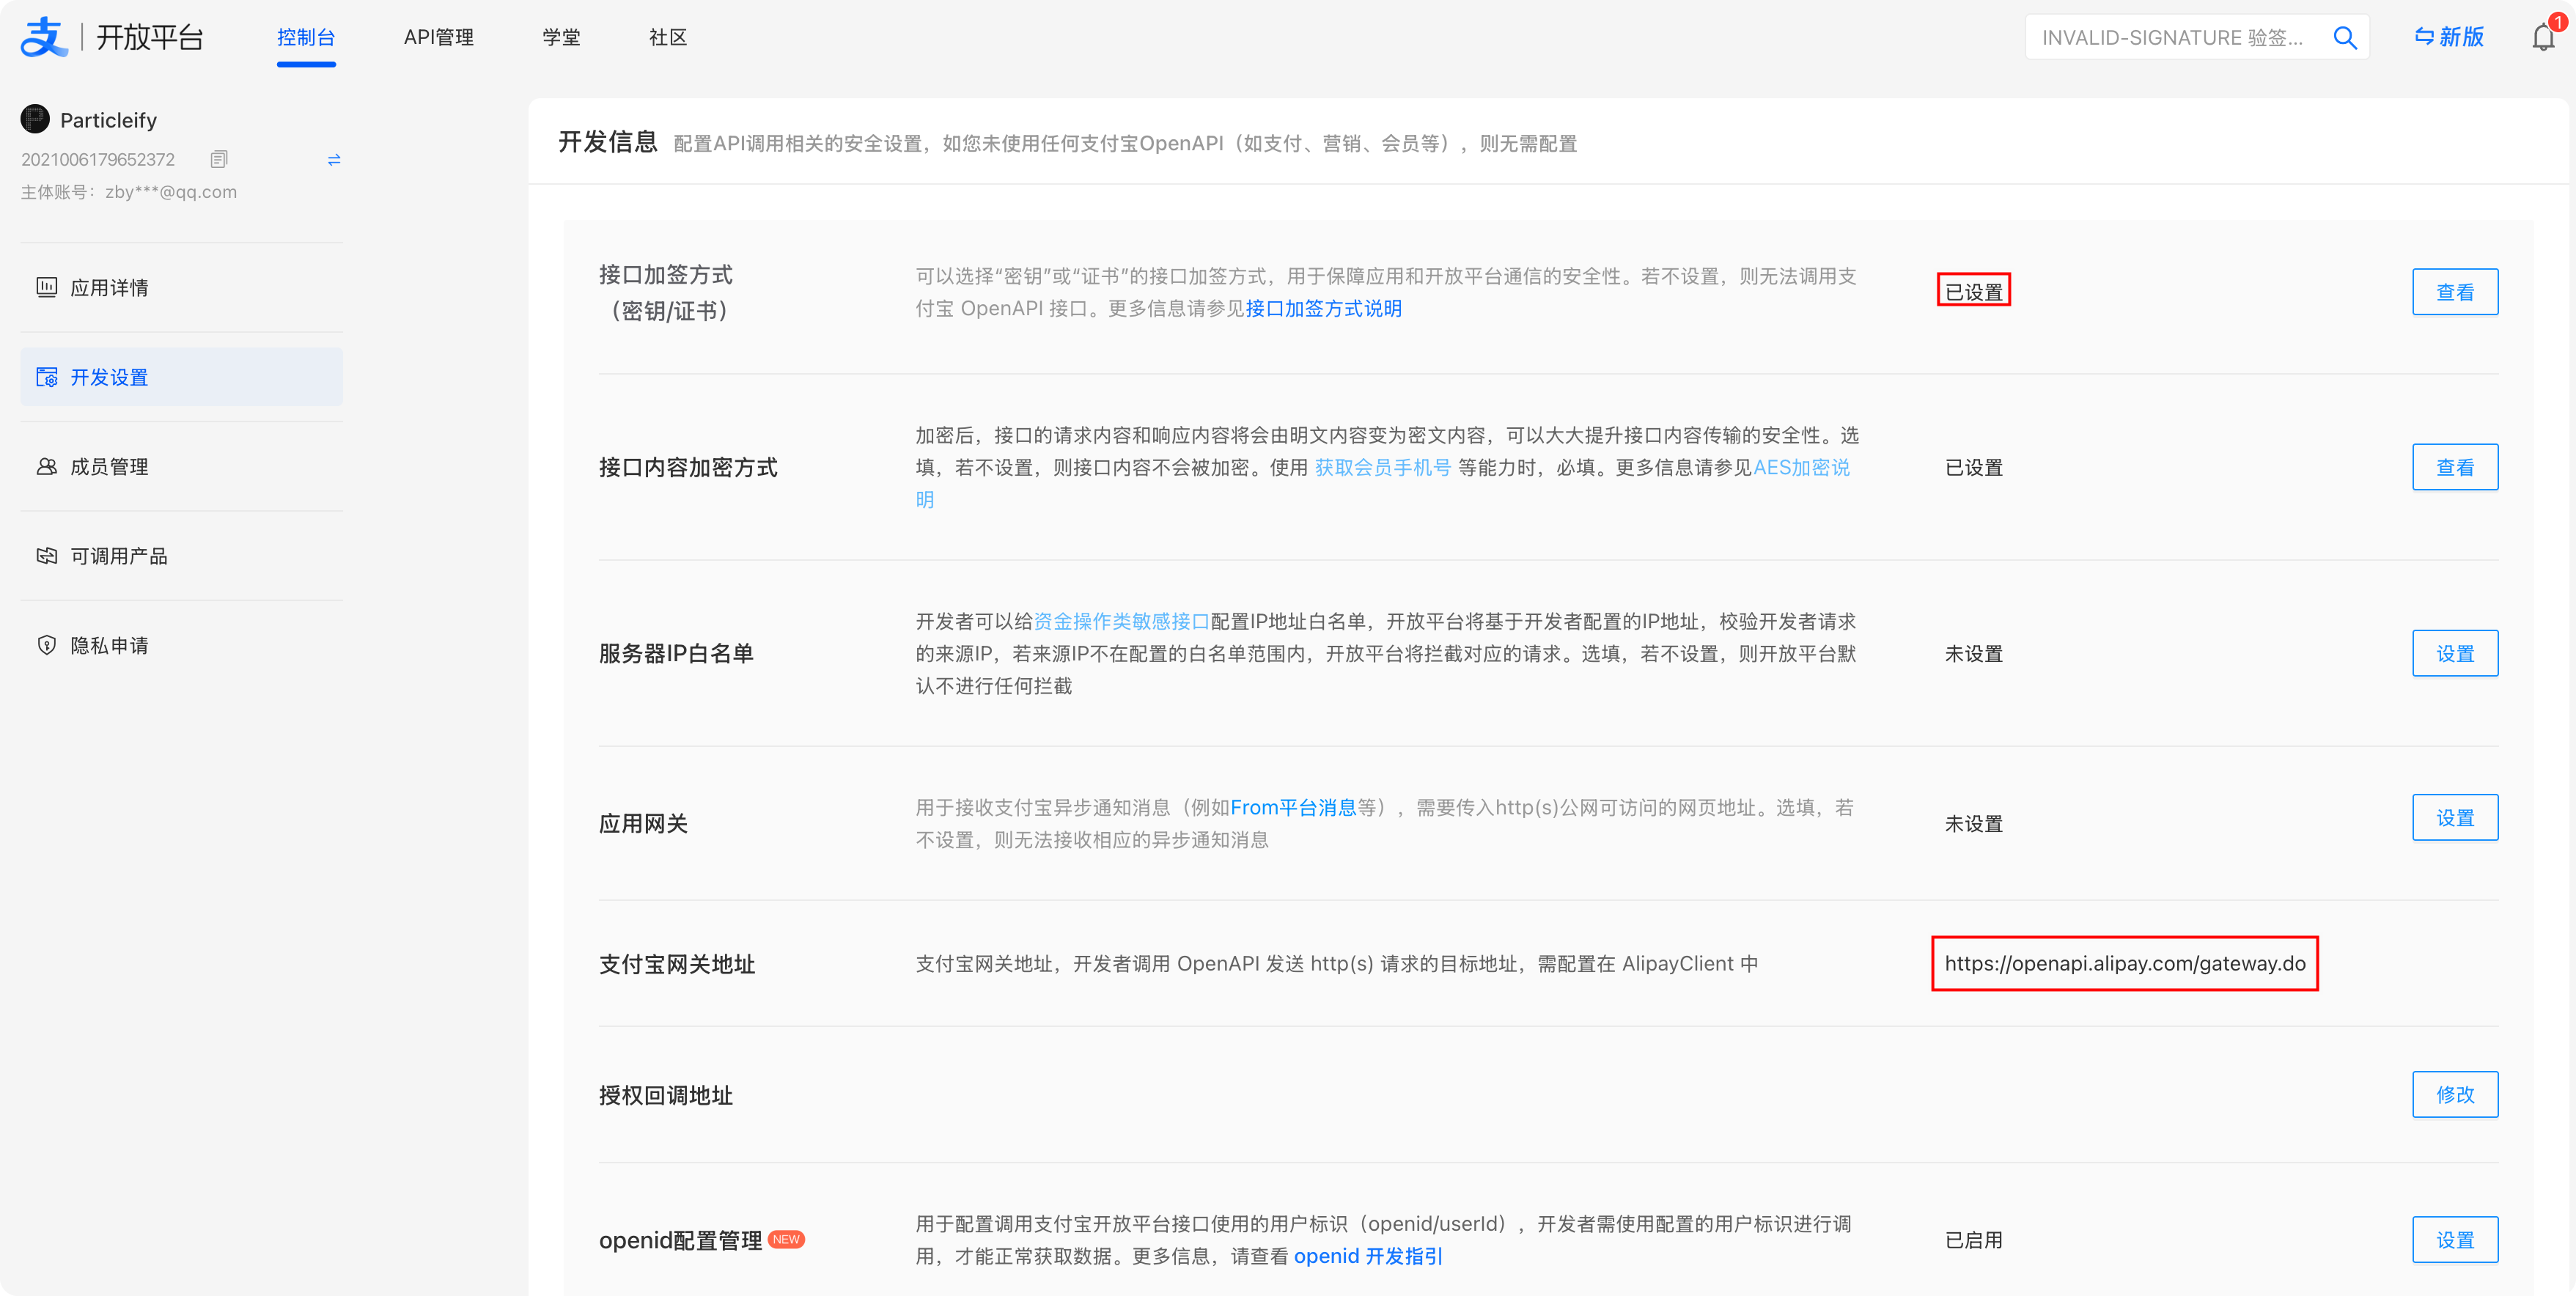Screen dimensions: 2576x1296
Task: Click 查看 for 接口加签方式
Action: pyautogui.click(x=2455, y=292)
